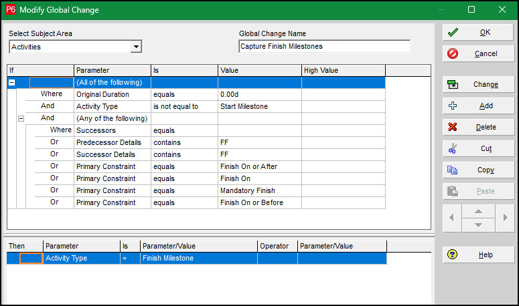Maximize the Modify Global Change window
Screen dimensions: 519x306
point(471,9)
